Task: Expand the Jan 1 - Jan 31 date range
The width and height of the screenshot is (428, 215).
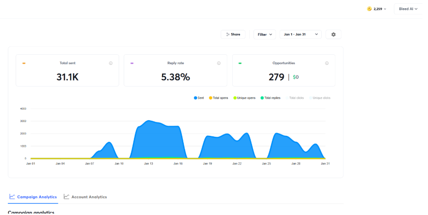Action: (x=301, y=35)
